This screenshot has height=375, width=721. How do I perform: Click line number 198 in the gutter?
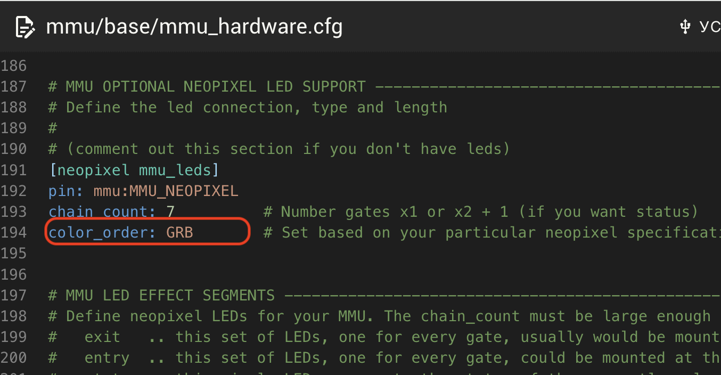click(x=13, y=316)
